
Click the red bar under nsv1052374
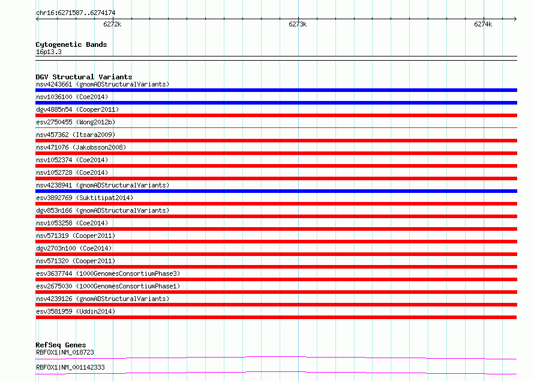click(276, 166)
